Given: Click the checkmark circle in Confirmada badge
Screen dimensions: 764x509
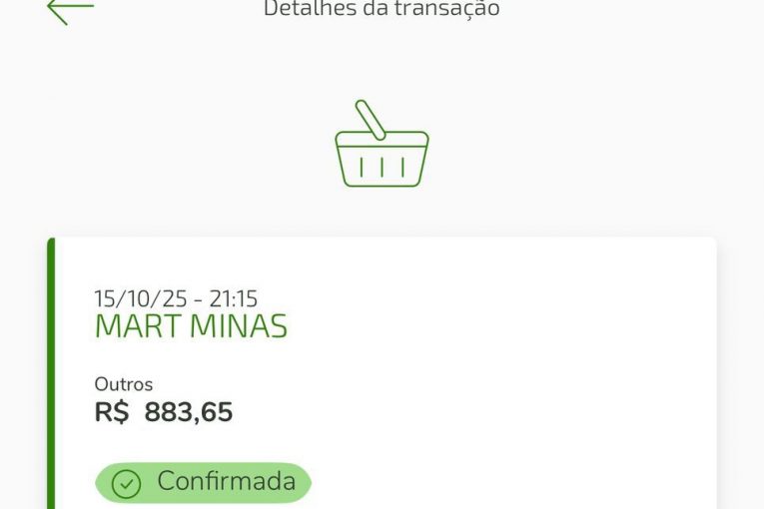Looking at the screenshot, I should (x=126, y=484).
